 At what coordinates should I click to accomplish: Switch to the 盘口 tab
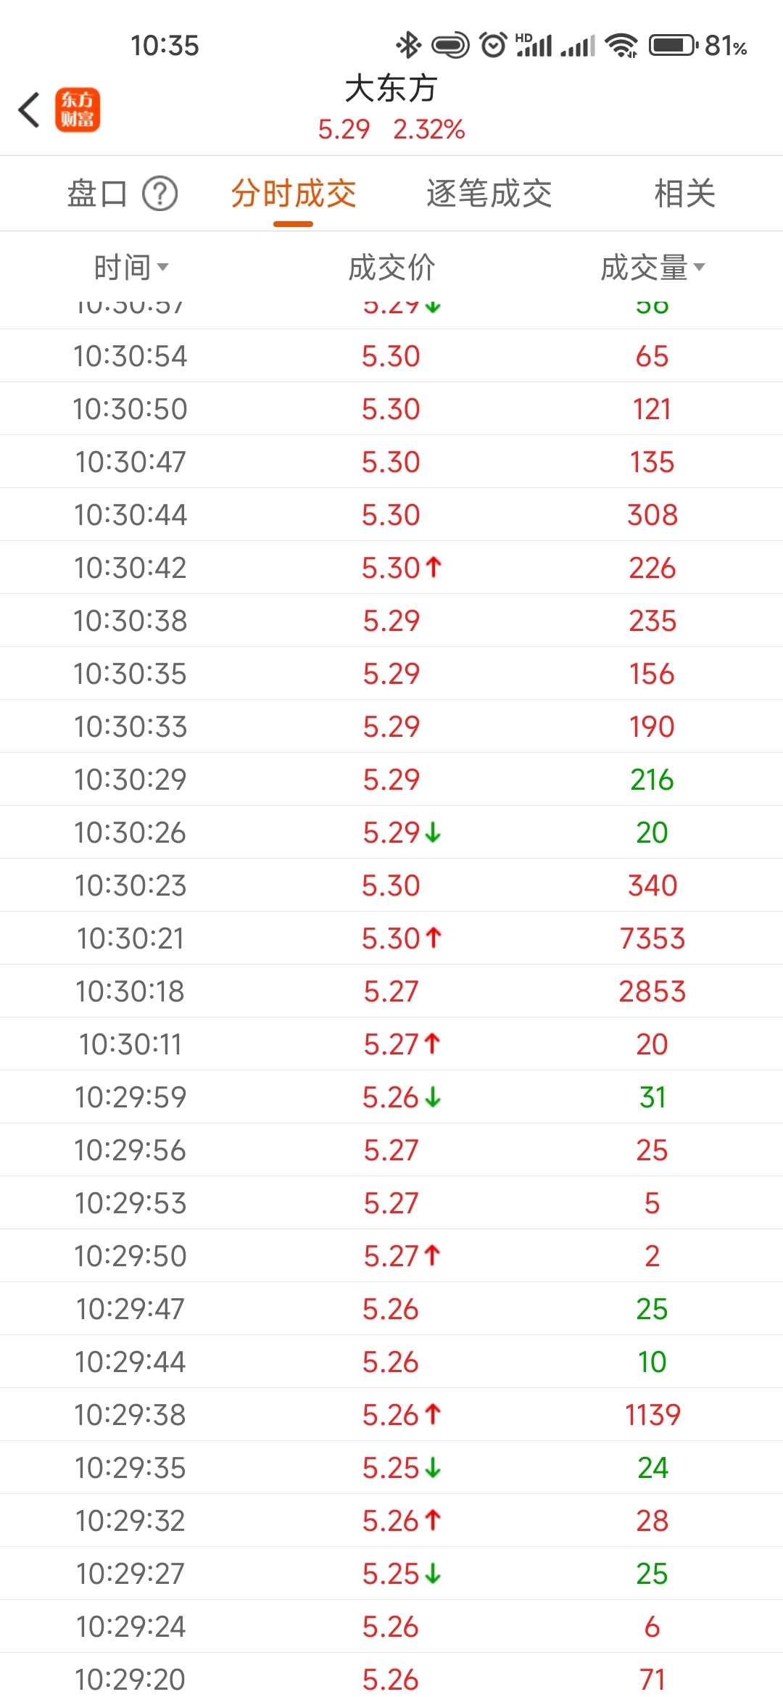(x=97, y=194)
